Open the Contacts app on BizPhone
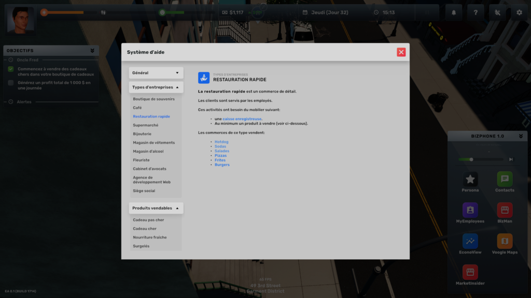 click(x=505, y=180)
